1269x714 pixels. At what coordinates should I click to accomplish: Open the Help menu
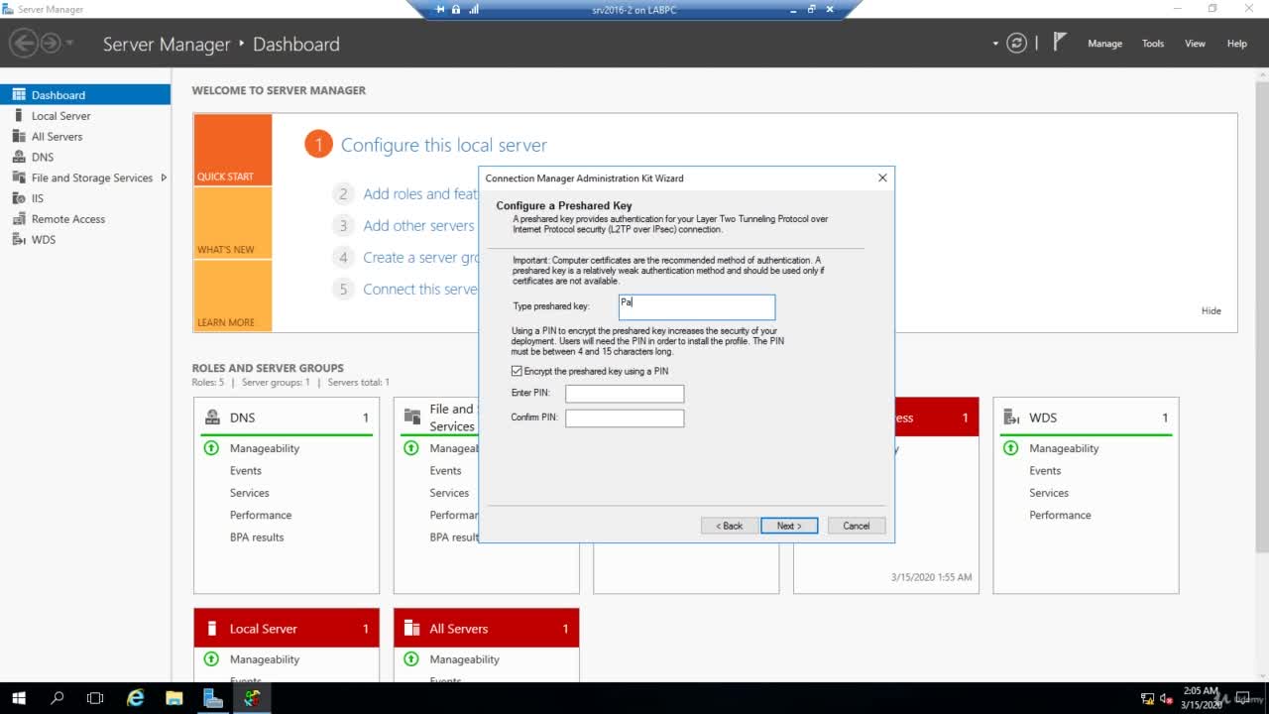pos(1237,44)
